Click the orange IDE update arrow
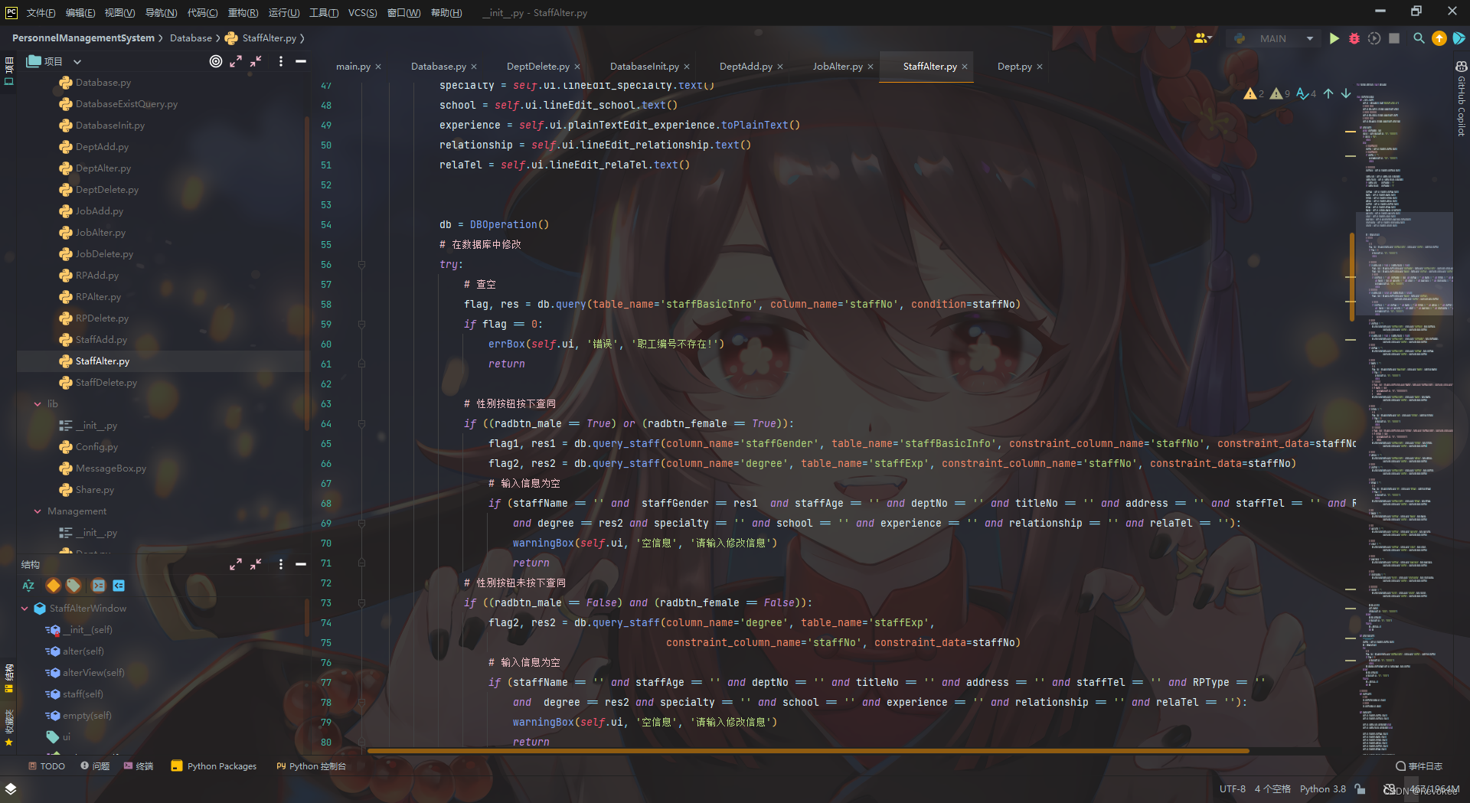The height and width of the screenshot is (803, 1470). click(1439, 38)
